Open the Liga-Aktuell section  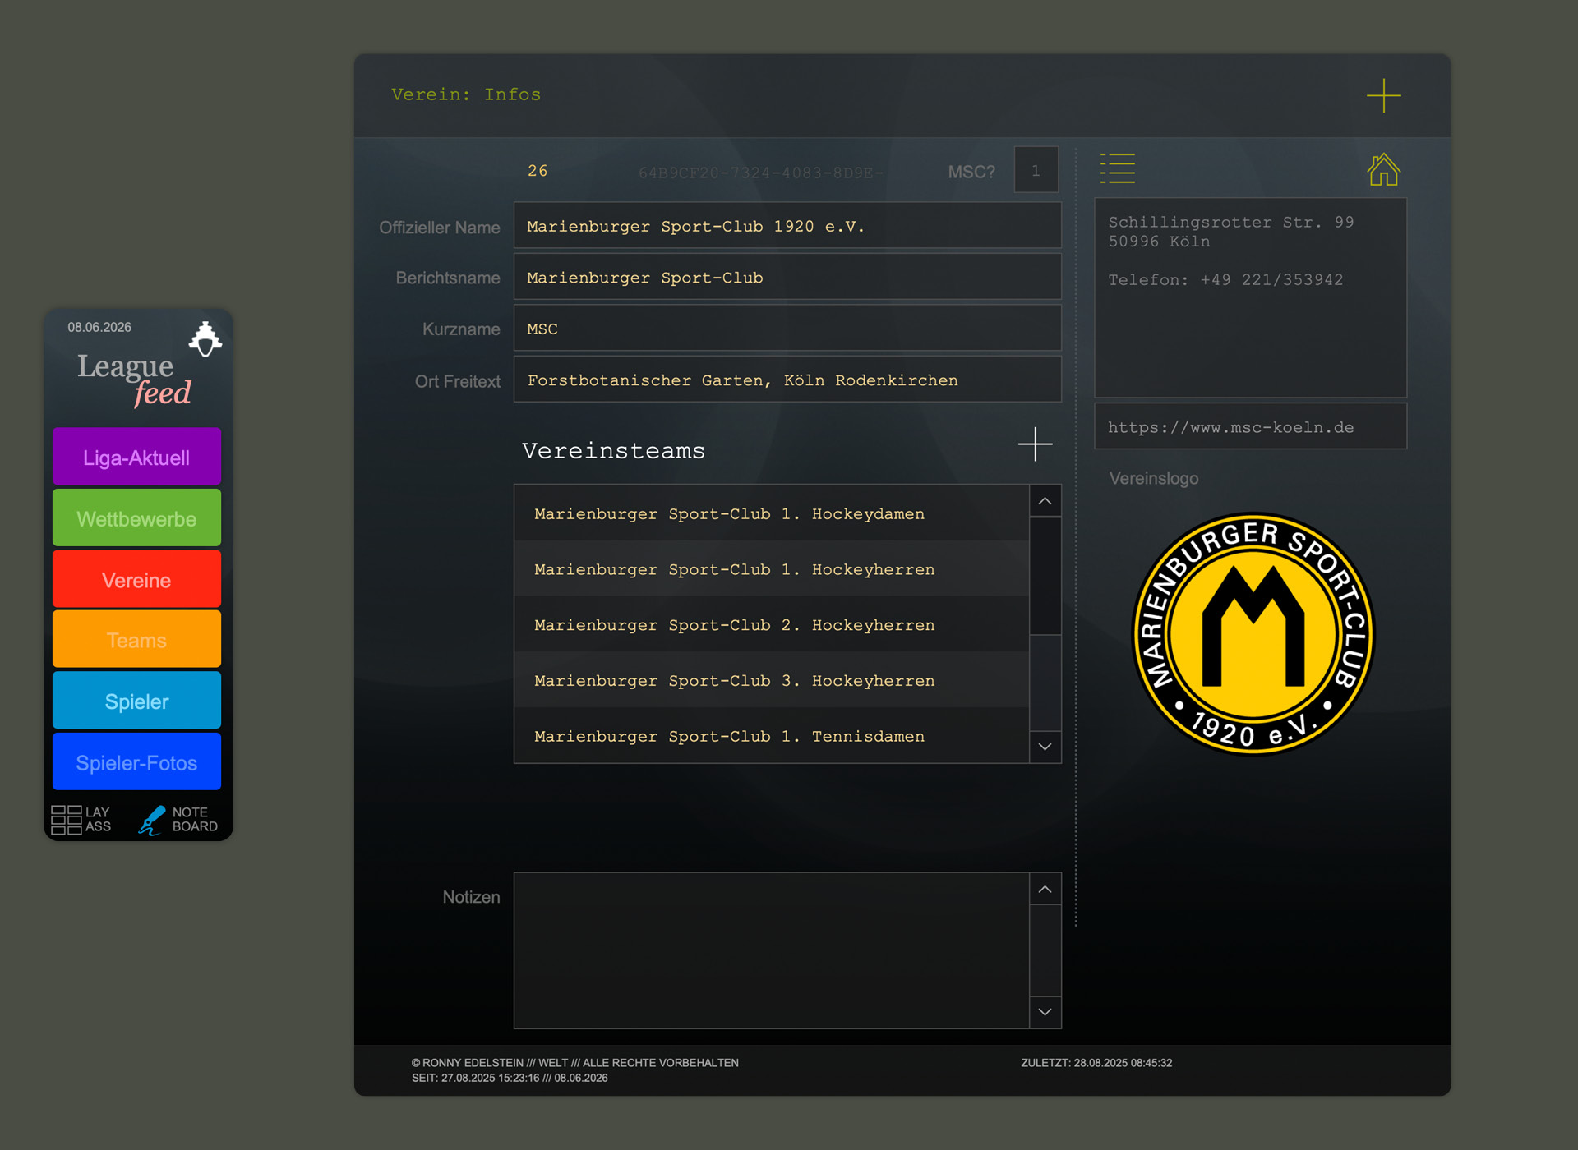(x=136, y=457)
